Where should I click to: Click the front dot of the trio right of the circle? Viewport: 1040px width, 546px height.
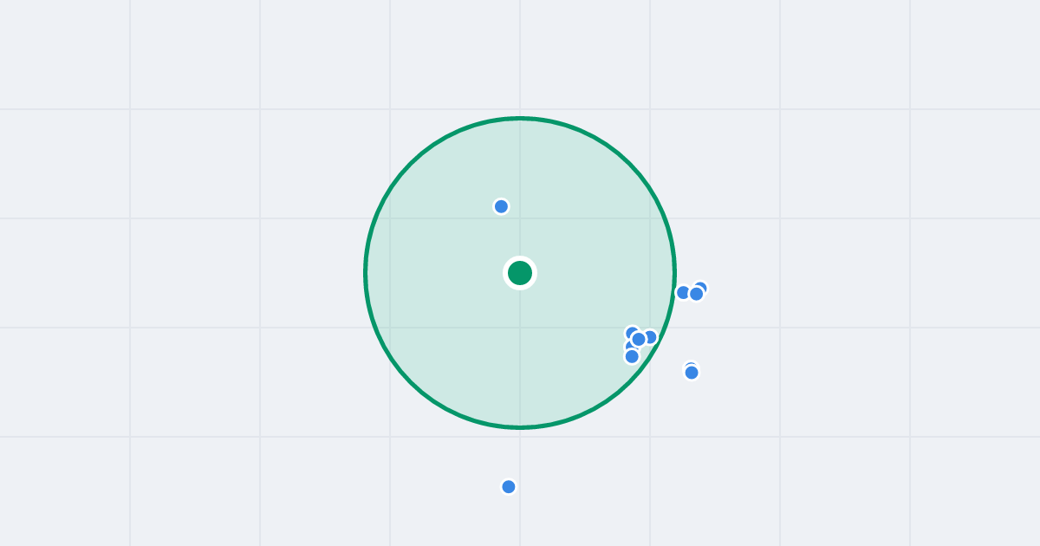tap(696, 294)
